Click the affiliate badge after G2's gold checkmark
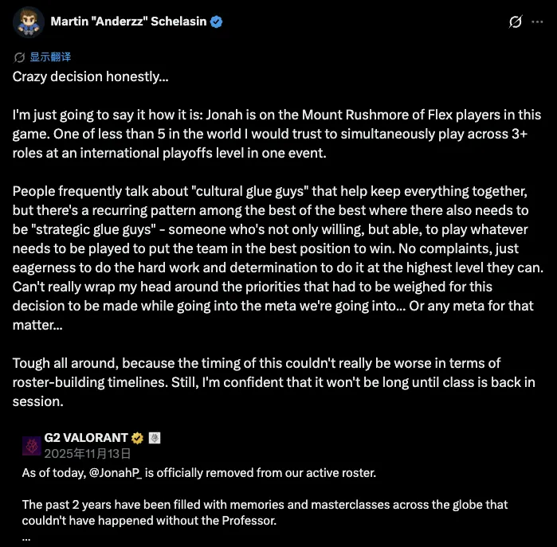 [155, 438]
